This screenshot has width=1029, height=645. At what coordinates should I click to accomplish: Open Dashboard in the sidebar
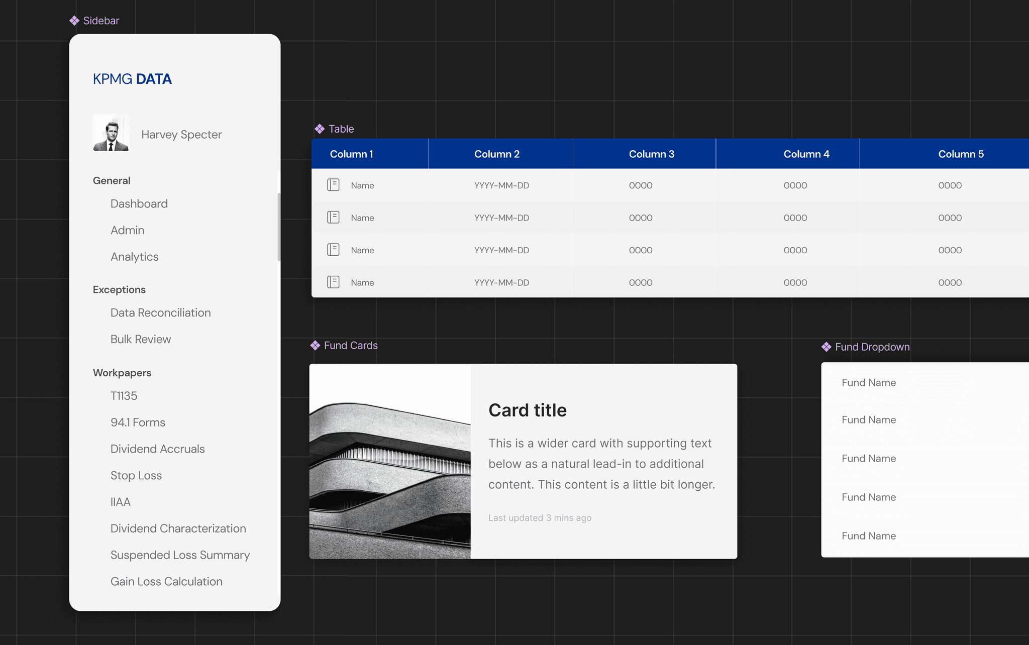(139, 204)
